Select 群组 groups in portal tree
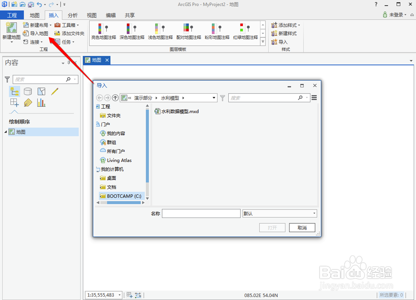Screen dimensions: 416x300 click(x=108, y=142)
